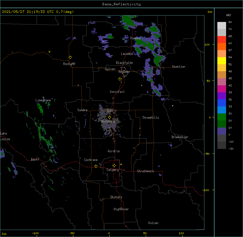Pick the red swatch in dBZ legend
The height and width of the screenshot is (237, 243).
[222, 39]
